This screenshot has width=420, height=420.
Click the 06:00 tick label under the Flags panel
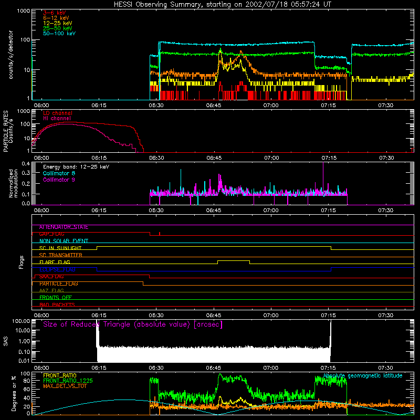(x=41, y=316)
